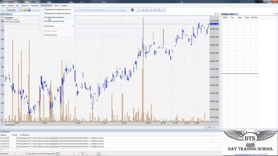Switch to the Очередь заявок tab
The image size is (278, 156).
coord(228,14)
